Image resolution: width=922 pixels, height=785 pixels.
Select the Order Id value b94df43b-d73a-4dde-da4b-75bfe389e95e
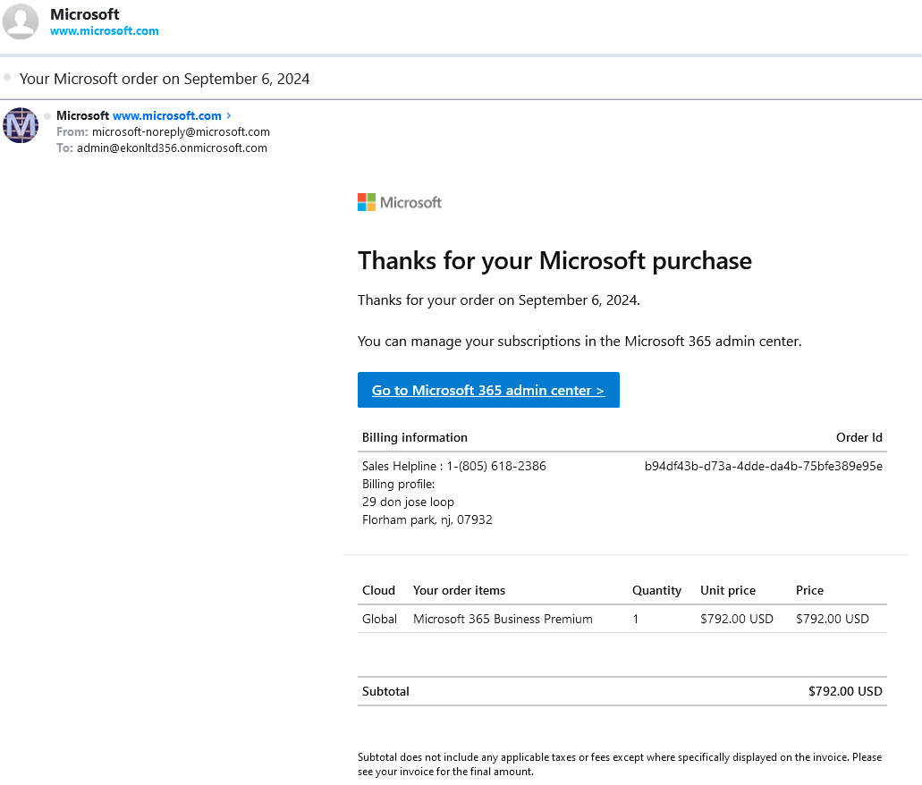pos(763,467)
